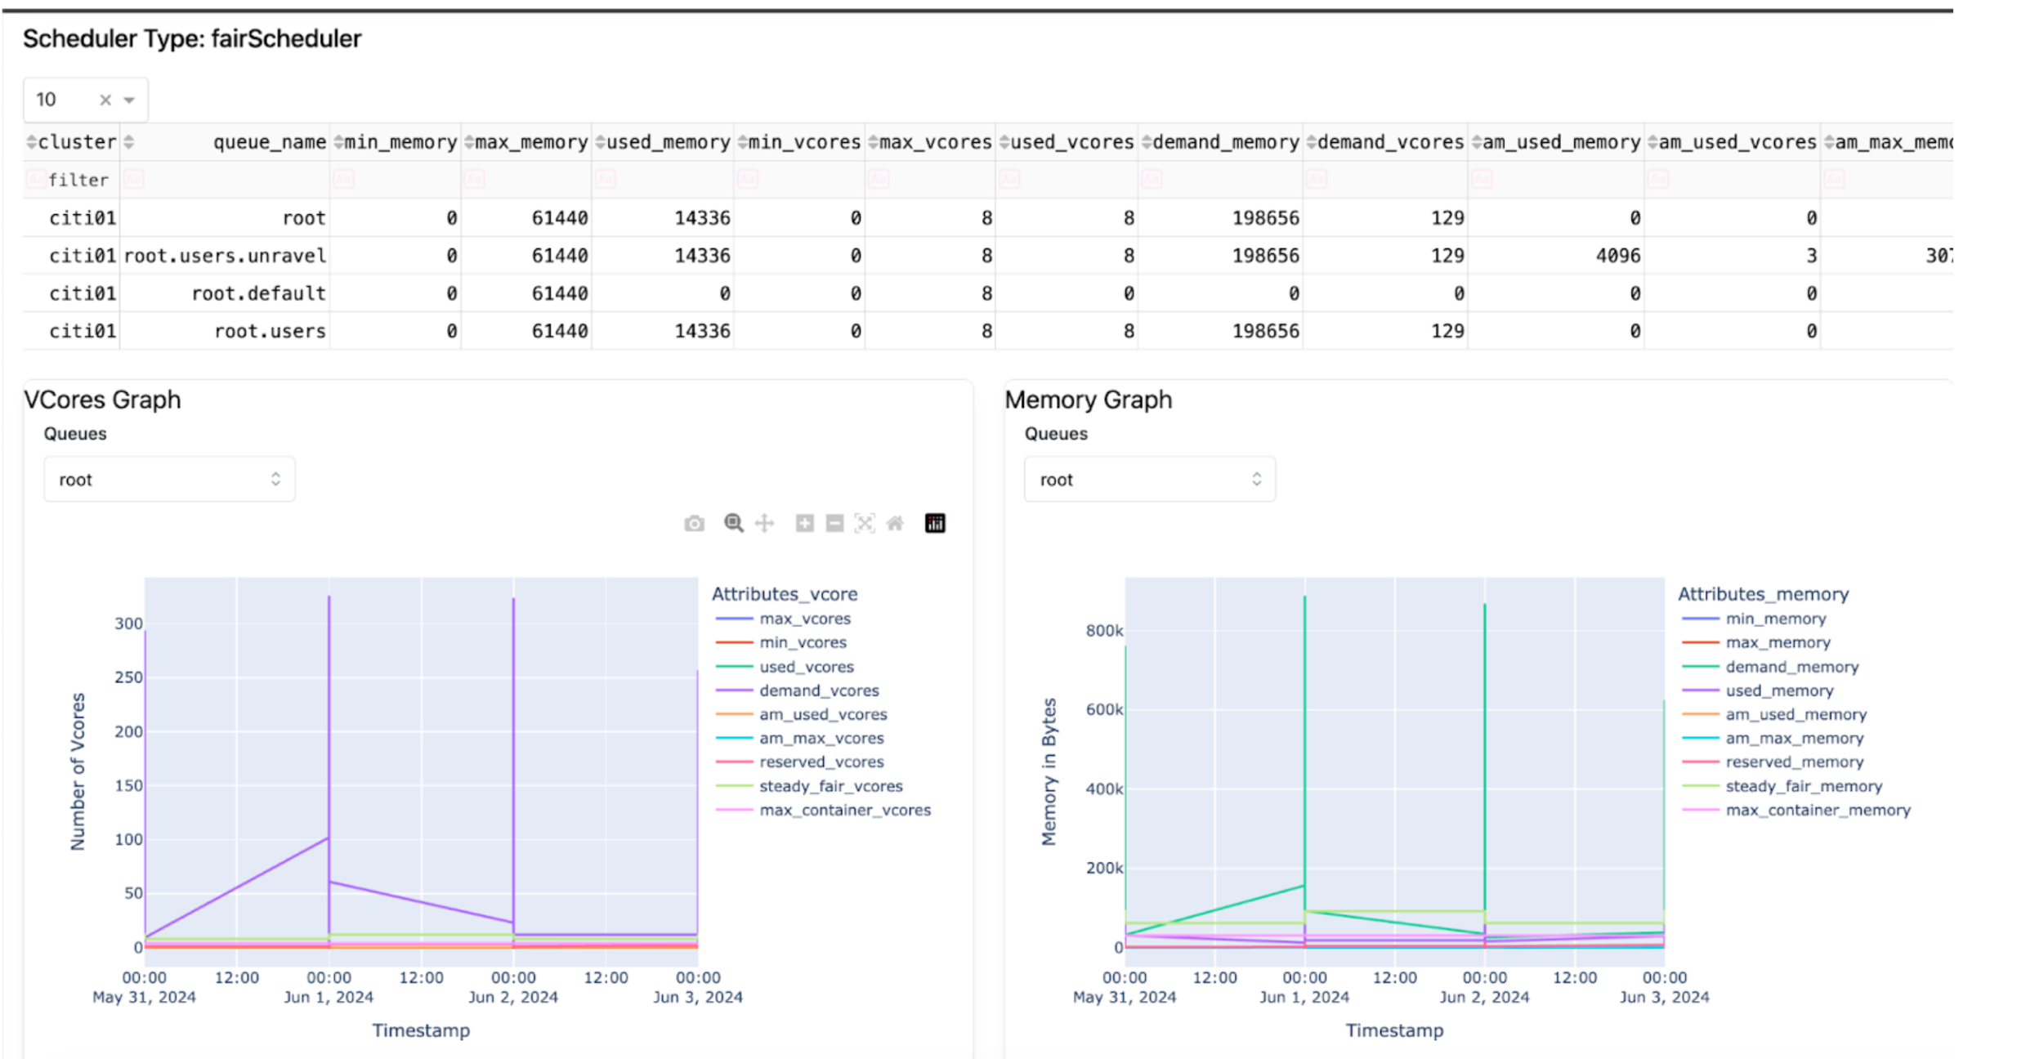Click reserved_memory legend entry
This screenshot has height=1059, width=2017.
point(1773,762)
